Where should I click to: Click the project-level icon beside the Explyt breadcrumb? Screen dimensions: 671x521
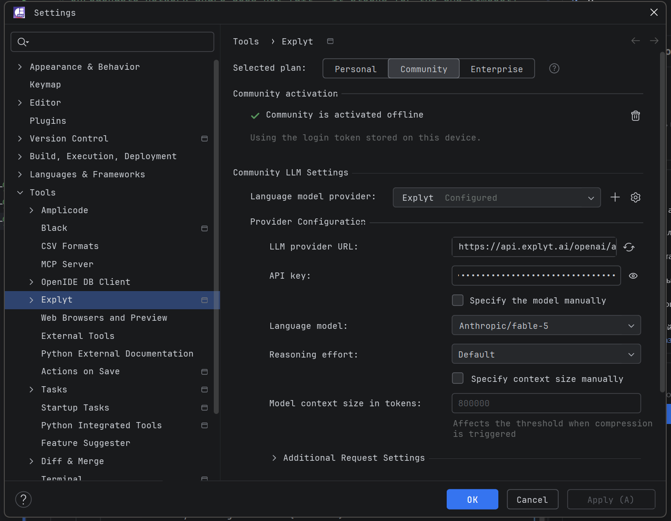[x=330, y=41]
